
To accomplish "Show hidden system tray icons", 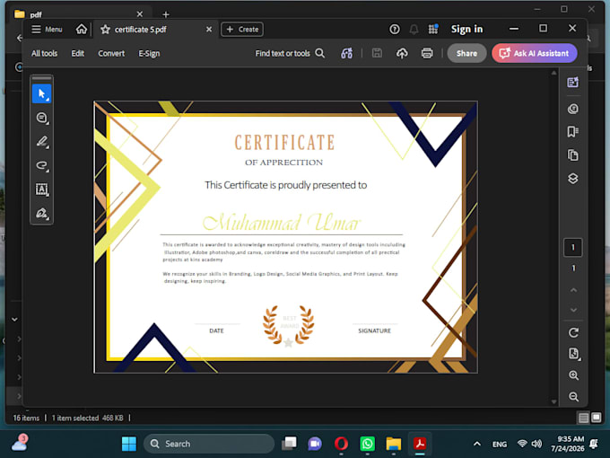I will tap(477, 444).
